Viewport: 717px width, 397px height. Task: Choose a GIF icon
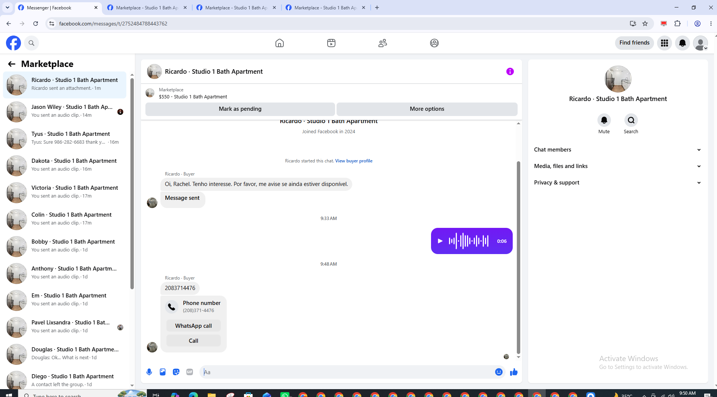click(190, 372)
